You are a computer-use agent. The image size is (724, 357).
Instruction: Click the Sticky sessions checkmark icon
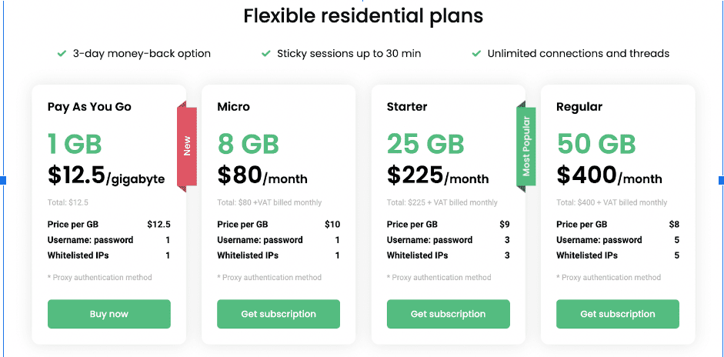(266, 54)
